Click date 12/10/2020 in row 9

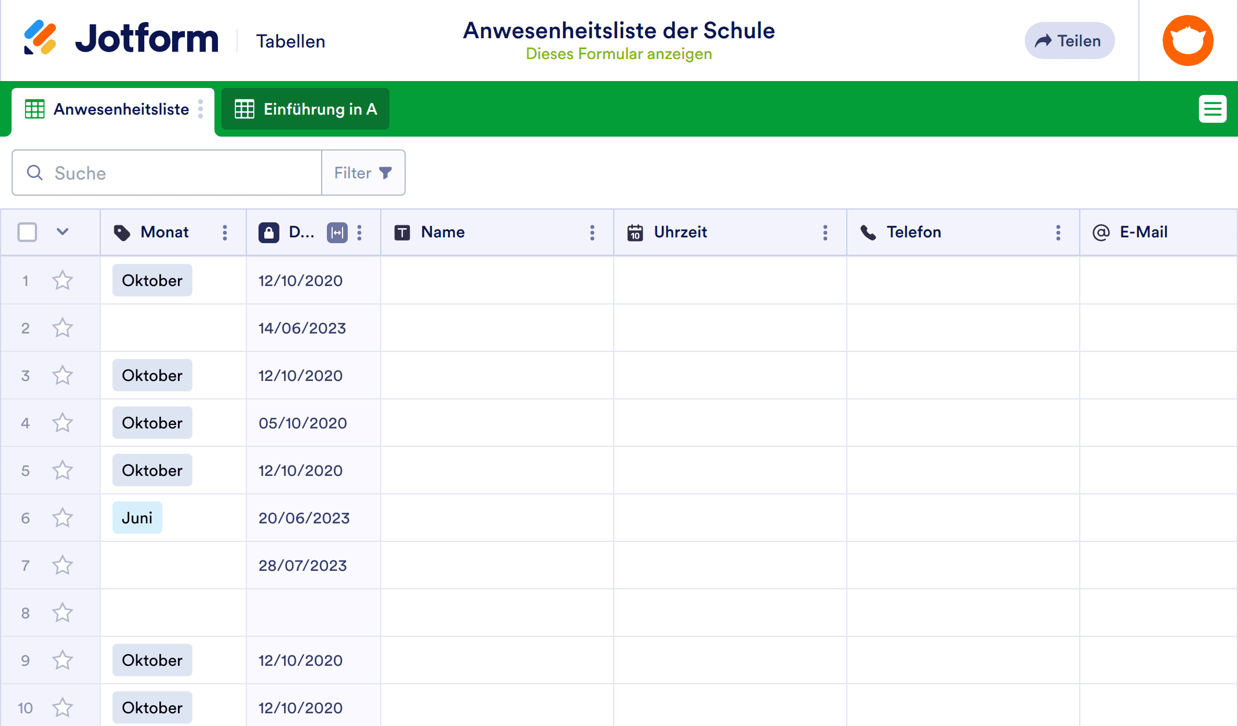(300, 660)
